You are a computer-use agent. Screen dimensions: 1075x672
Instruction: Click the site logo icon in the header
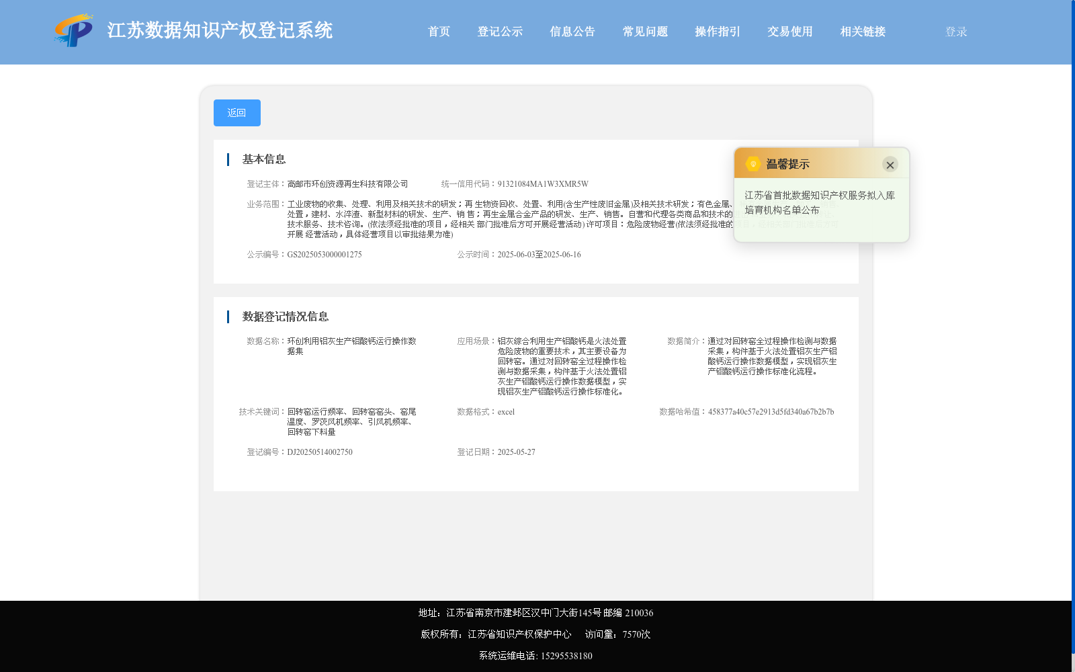pos(74,30)
